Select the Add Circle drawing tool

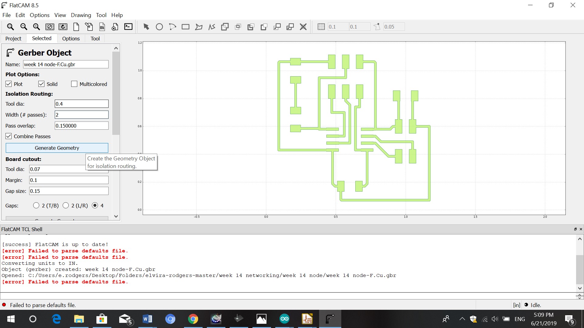coord(159,27)
